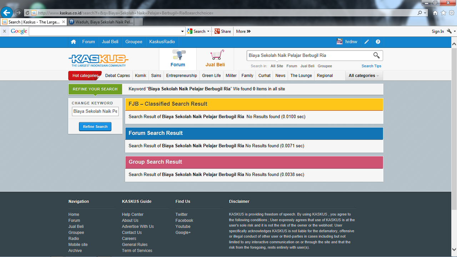
Task: Click the pencil edit icon
Action: click(x=367, y=42)
